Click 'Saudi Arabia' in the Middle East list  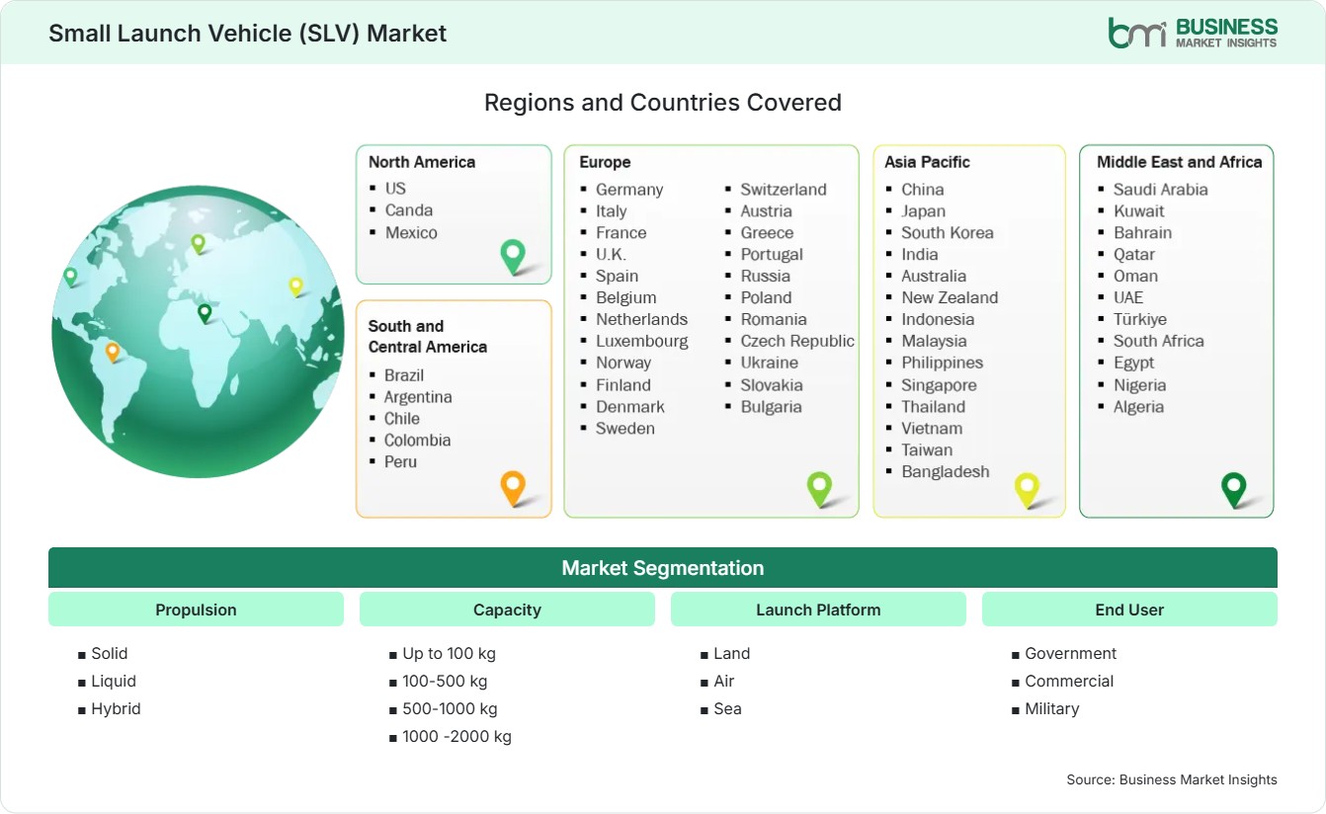(x=1161, y=189)
